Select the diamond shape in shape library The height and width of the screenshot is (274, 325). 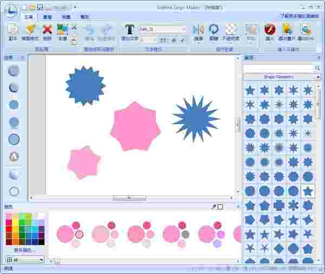click(x=279, y=249)
